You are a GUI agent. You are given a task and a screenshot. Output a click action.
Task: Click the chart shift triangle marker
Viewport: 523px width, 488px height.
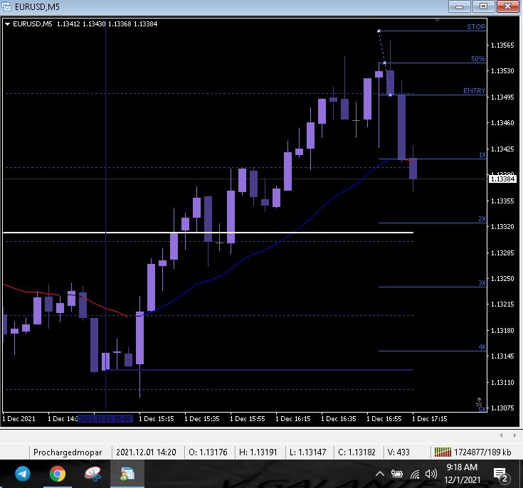[437, 21]
